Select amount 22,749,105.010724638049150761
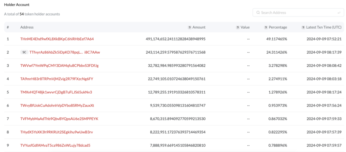346x152 pixels. tap(177, 79)
